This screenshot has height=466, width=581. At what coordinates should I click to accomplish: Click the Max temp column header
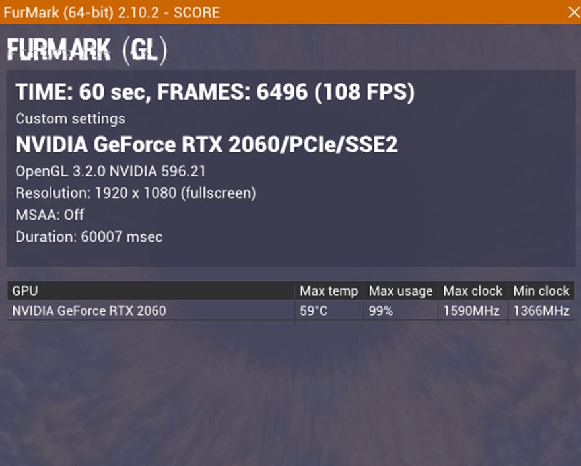coord(329,291)
